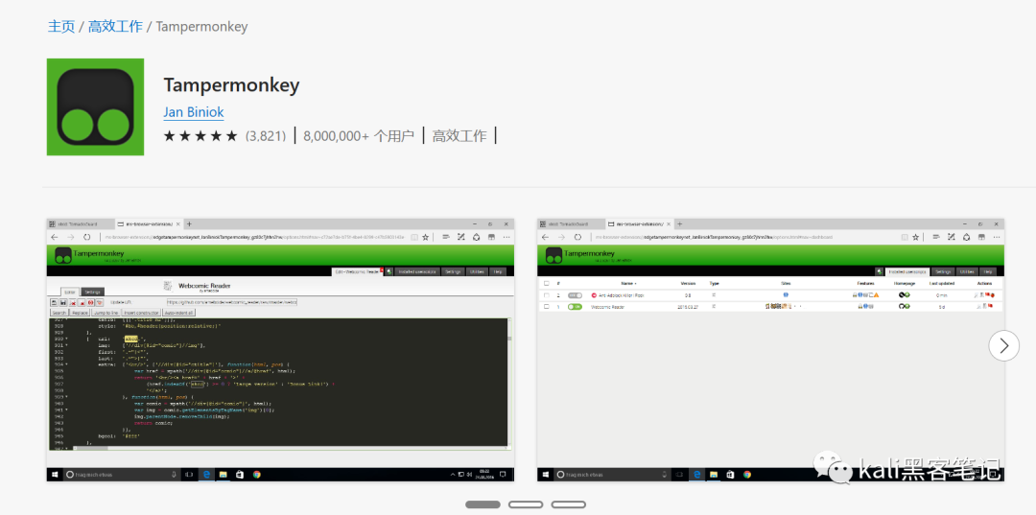This screenshot has height=515, width=1036.
Task: Go to 主页 in the breadcrumb
Action: click(60, 27)
